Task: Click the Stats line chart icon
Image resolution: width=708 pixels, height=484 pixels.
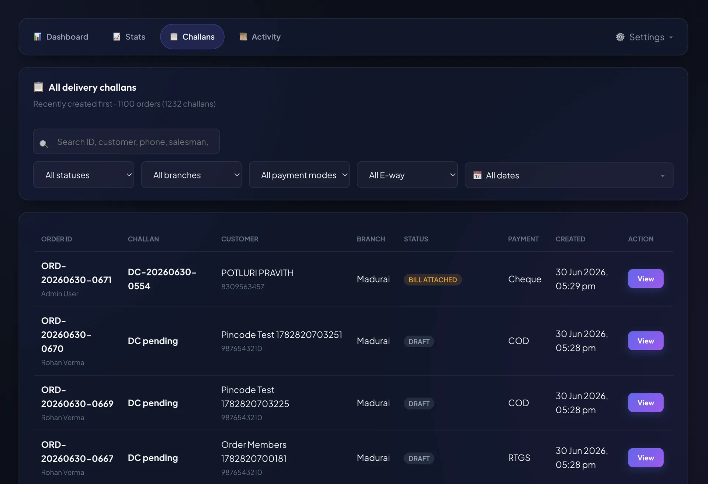Action: pyautogui.click(x=117, y=36)
